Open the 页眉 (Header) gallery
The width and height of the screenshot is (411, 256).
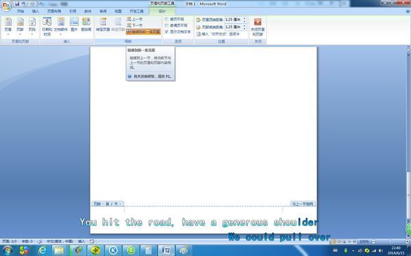click(8, 26)
